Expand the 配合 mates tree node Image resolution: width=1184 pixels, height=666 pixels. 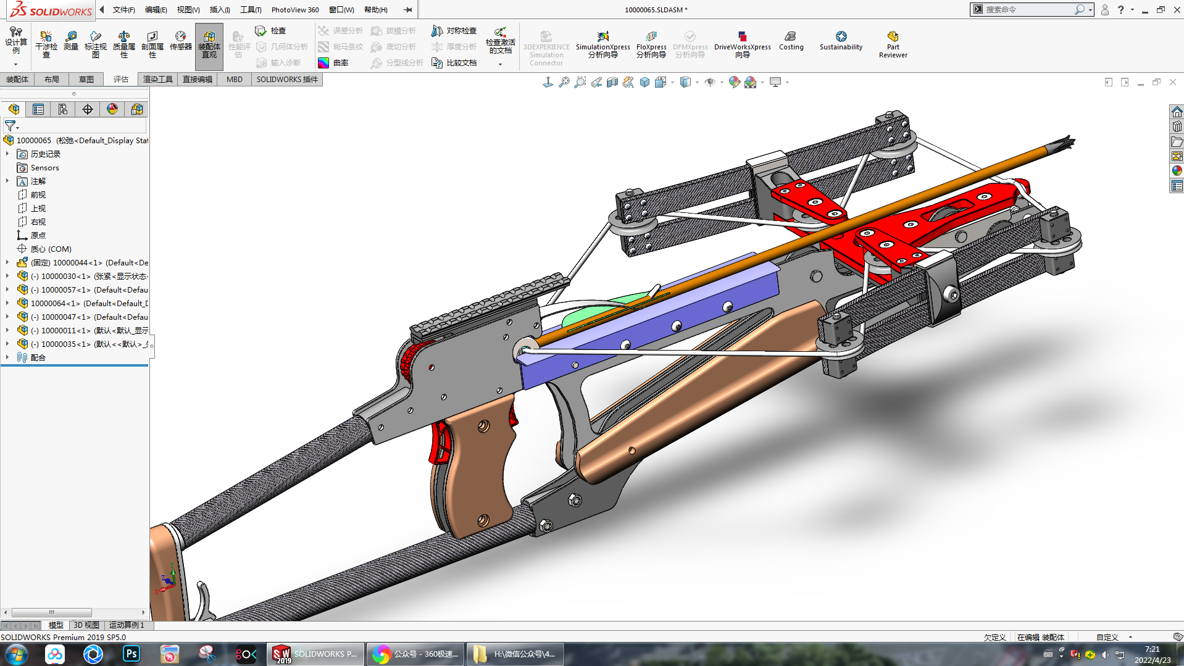click(7, 357)
